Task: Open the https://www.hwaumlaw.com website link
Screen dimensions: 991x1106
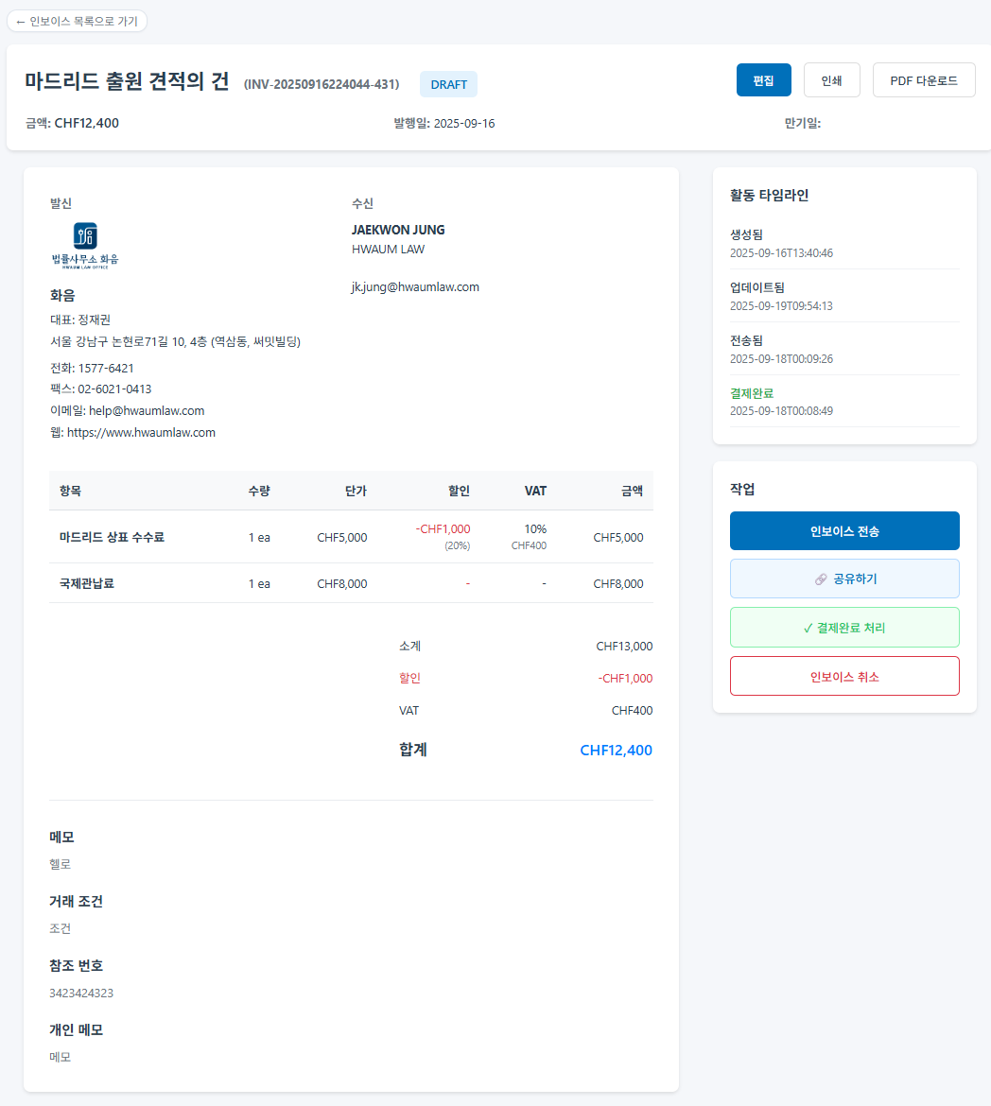Action: 141,433
